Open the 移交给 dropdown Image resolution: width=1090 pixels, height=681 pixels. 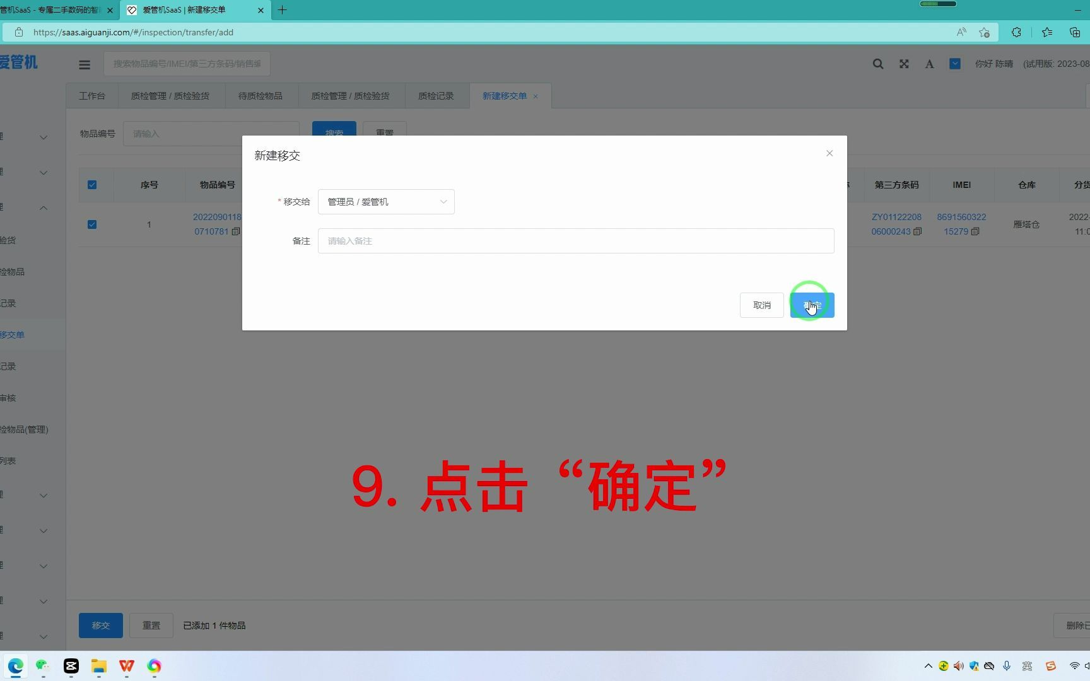tap(386, 202)
